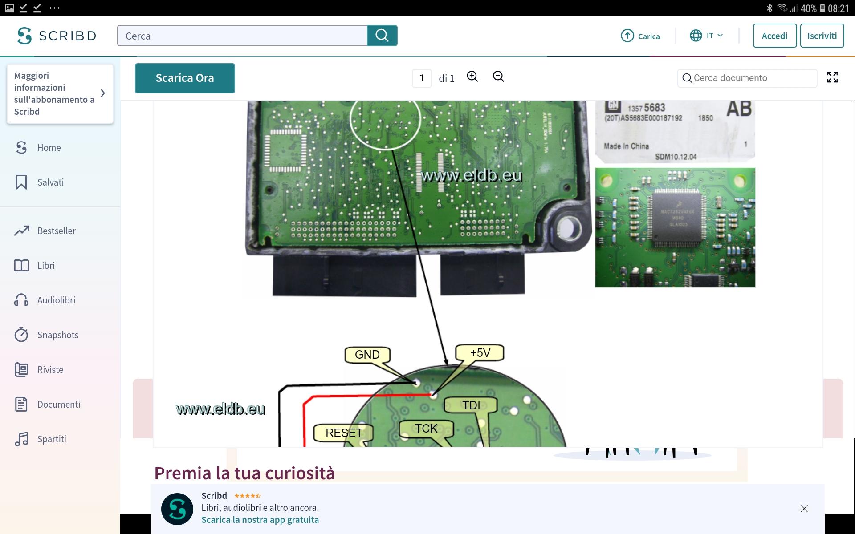855x534 pixels.
Task: Click the Premia la tua curiosità heading
Action: (x=244, y=473)
